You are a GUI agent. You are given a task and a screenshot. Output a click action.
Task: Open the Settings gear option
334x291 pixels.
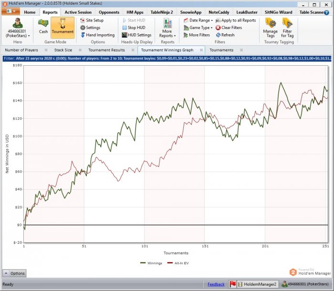[90, 28]
